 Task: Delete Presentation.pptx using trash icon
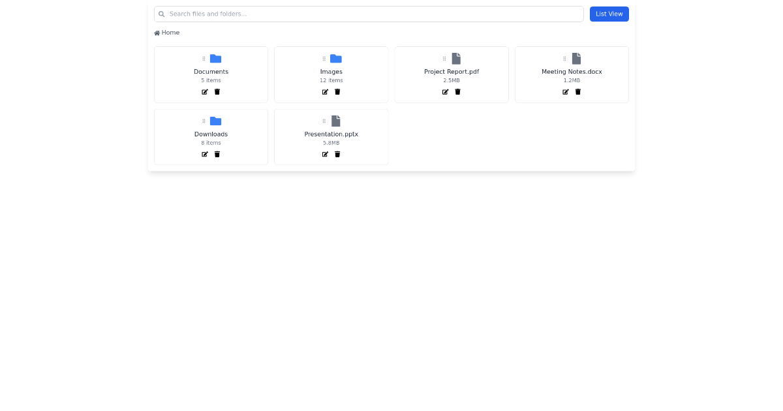pyautogui.click(x=337, y=155)
